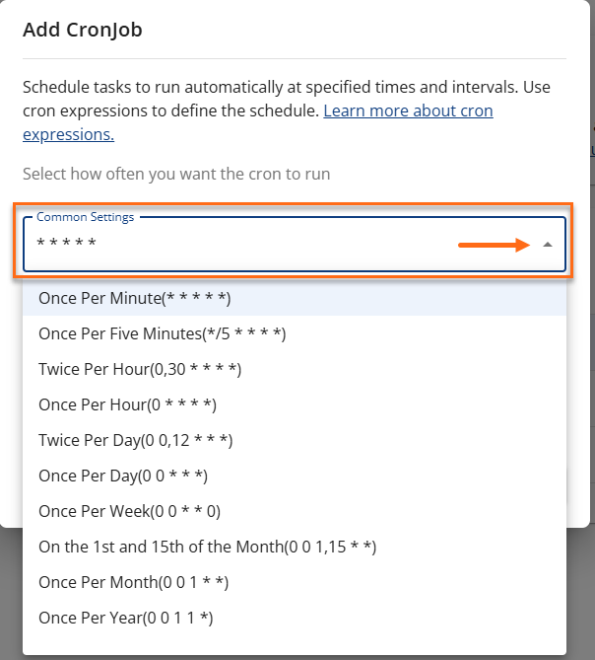Screen dimensions: 595x660
Task: Open Learn more about cron expressions link
Action: (x=408, y=110)
